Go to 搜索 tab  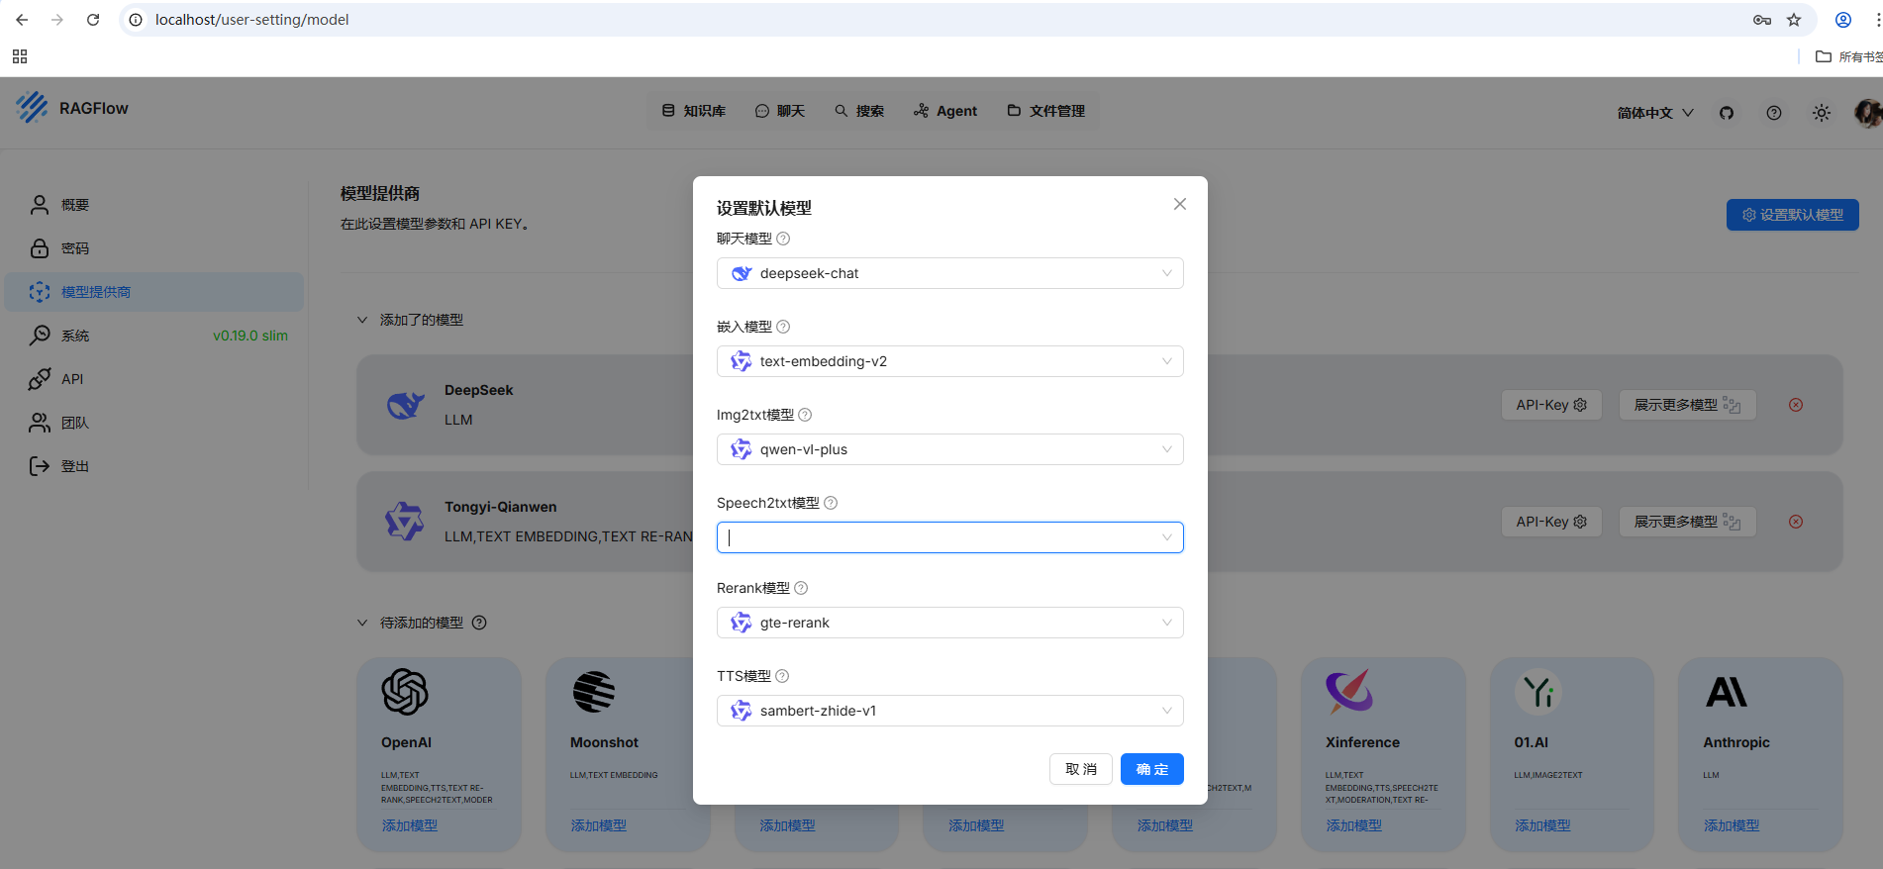point(859,111)
